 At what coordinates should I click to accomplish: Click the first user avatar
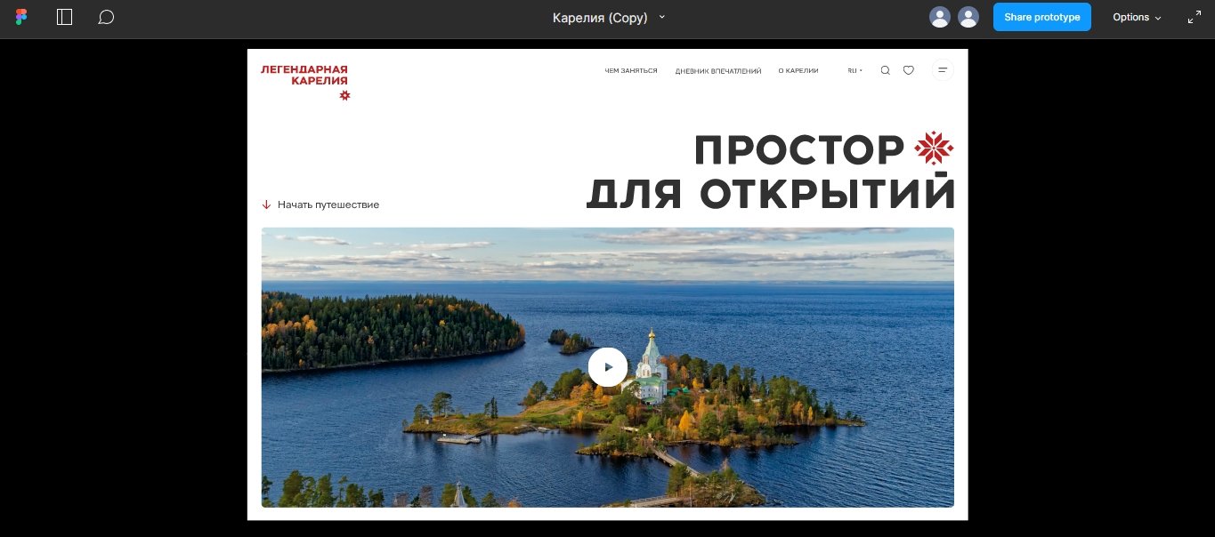pos(939,17)
